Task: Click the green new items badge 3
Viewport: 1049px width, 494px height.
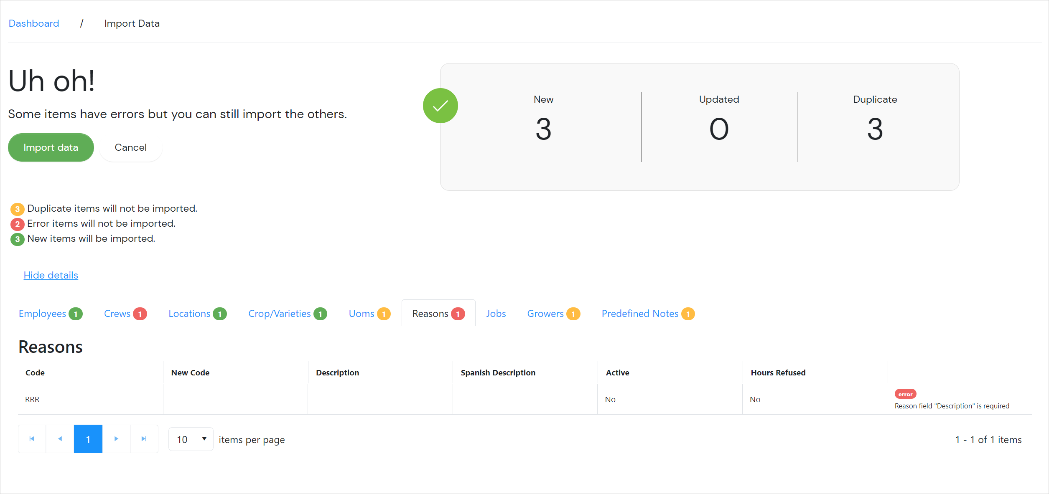Action: (x=17, y=239)
